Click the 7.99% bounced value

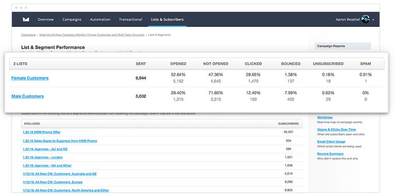(291, 93)
